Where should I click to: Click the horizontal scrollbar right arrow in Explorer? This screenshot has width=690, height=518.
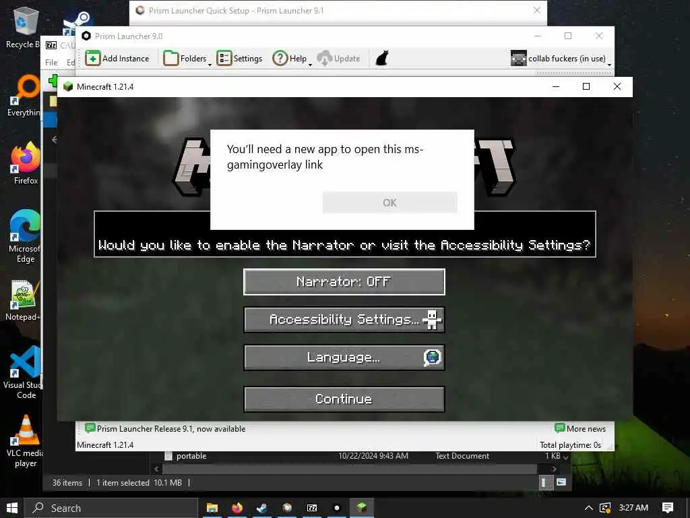(x=554, y=469)
